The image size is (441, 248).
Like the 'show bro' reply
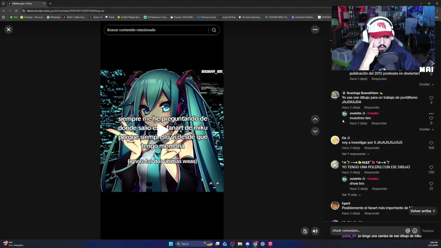coord(431,184)
